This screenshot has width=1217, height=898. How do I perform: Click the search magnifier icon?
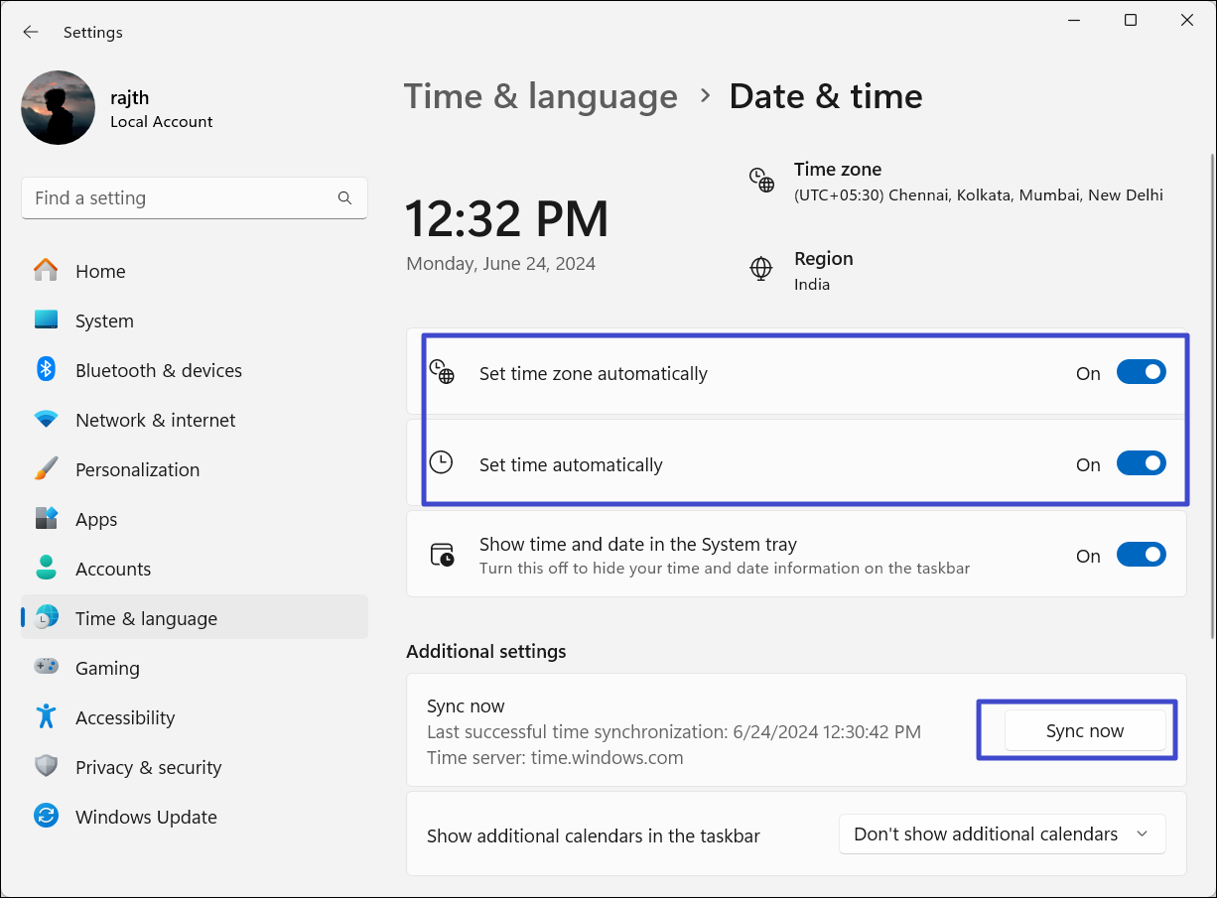[344, 198]
